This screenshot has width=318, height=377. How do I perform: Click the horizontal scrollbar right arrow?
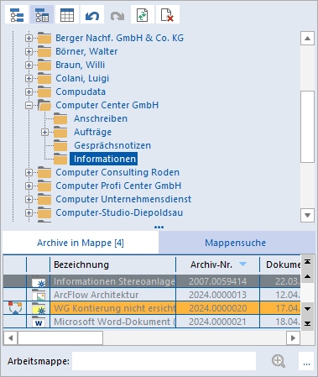(293, 338)
